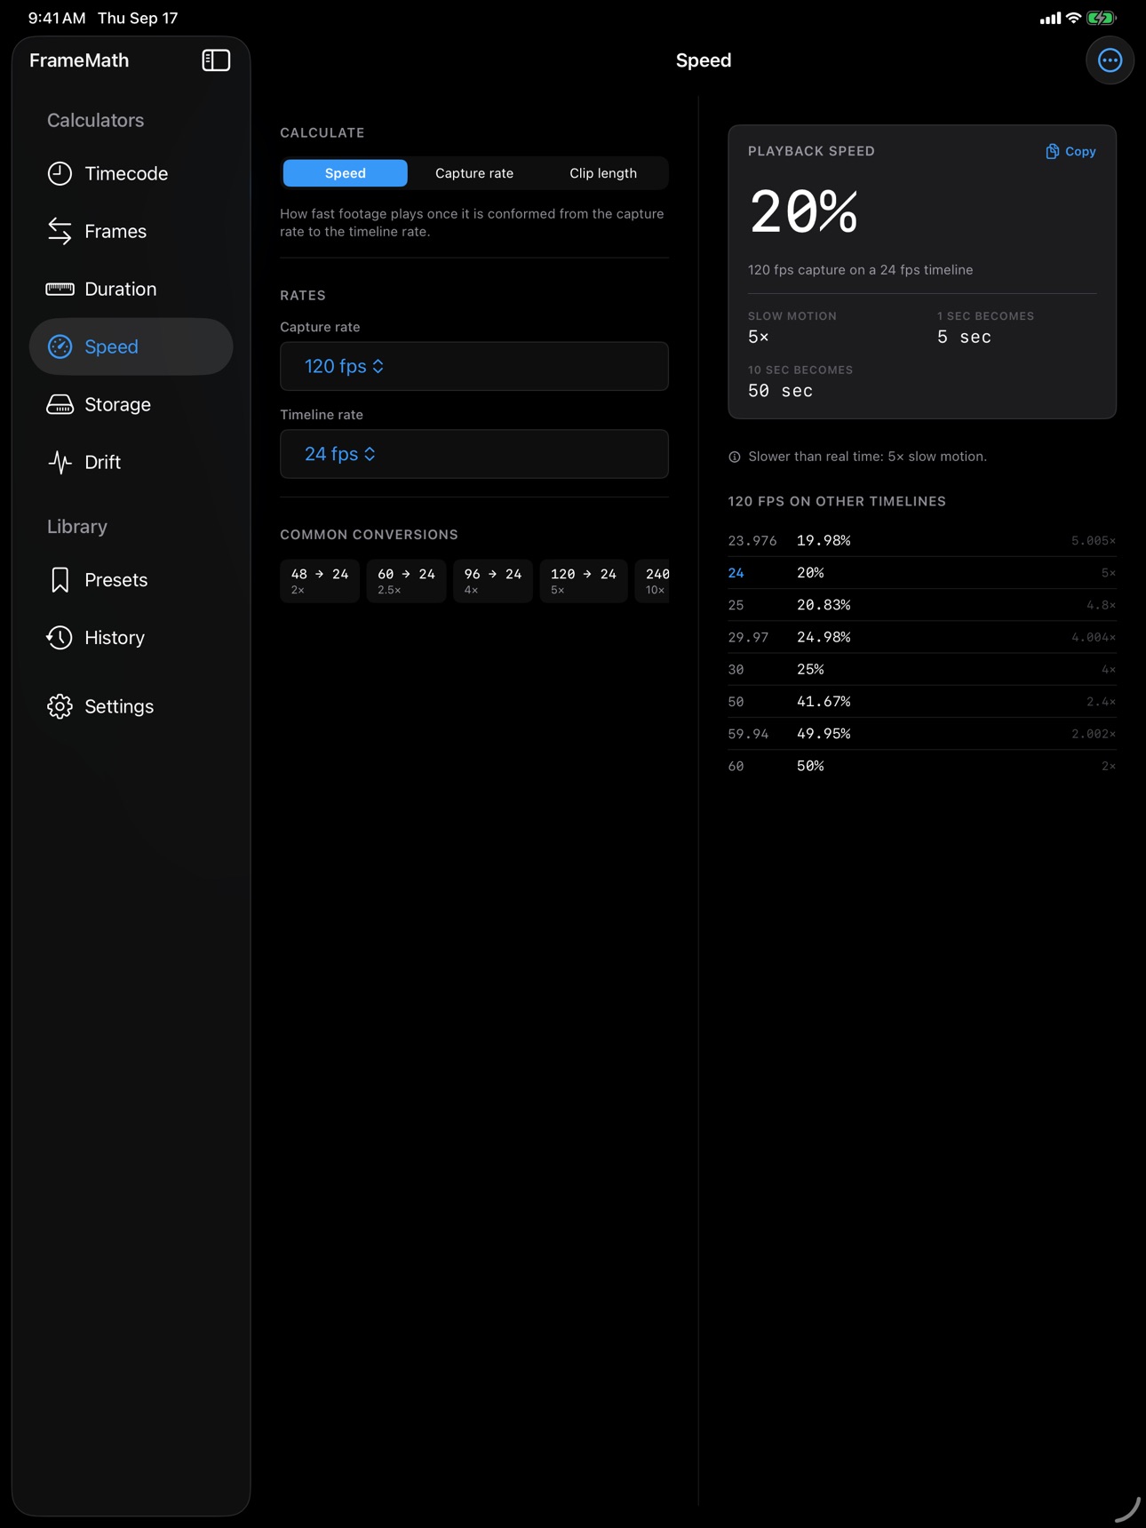This screenshot has width=1146, height=1528.
Task: Switch to Capture rate calculate mode
Action: click(x=474, y=173)
